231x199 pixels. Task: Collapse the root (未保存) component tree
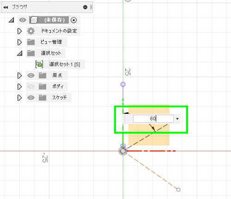(11, 20)
